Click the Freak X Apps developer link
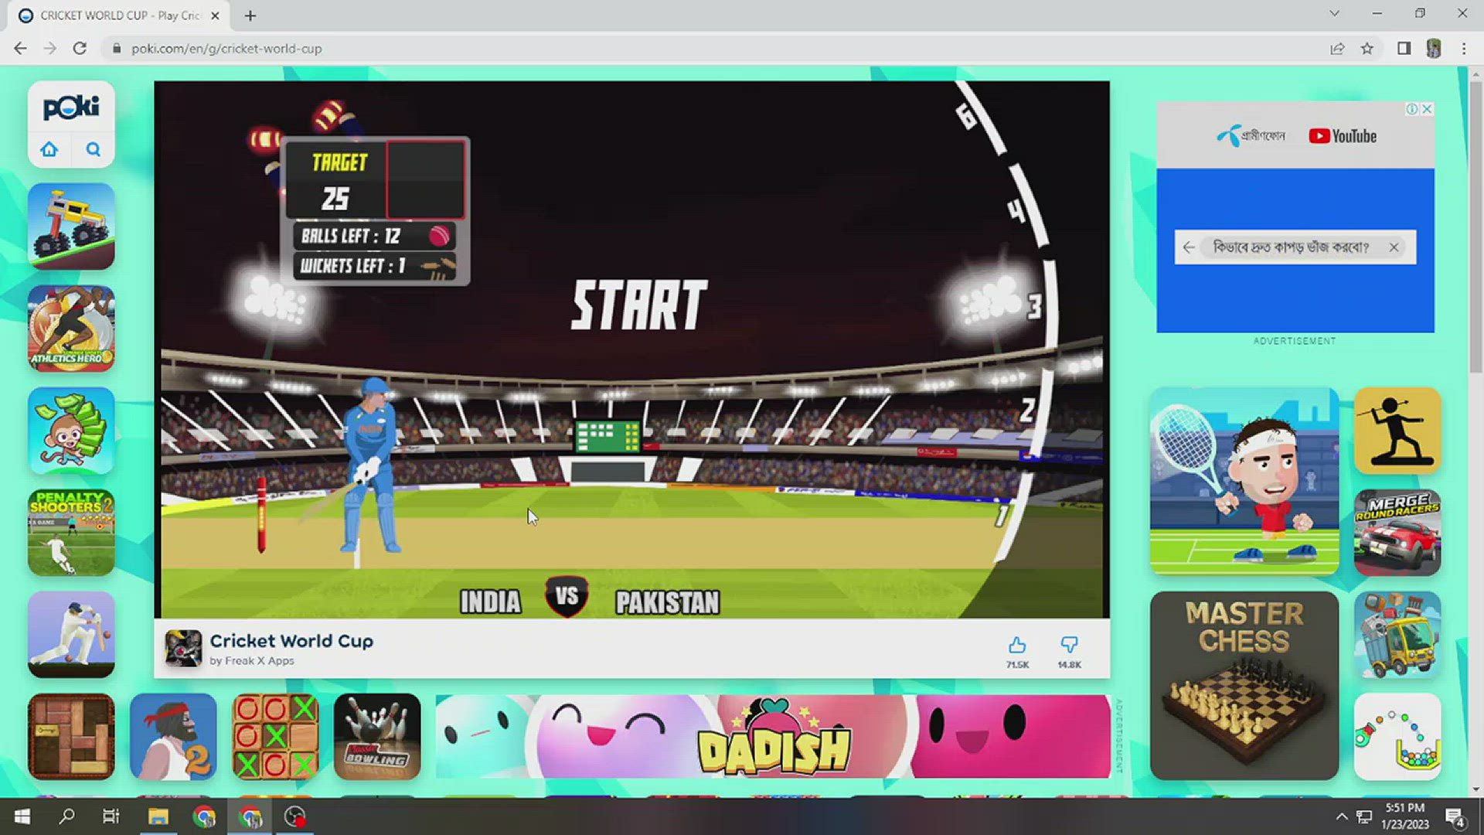Screen dimensions: 1484x835 [259, 661]
